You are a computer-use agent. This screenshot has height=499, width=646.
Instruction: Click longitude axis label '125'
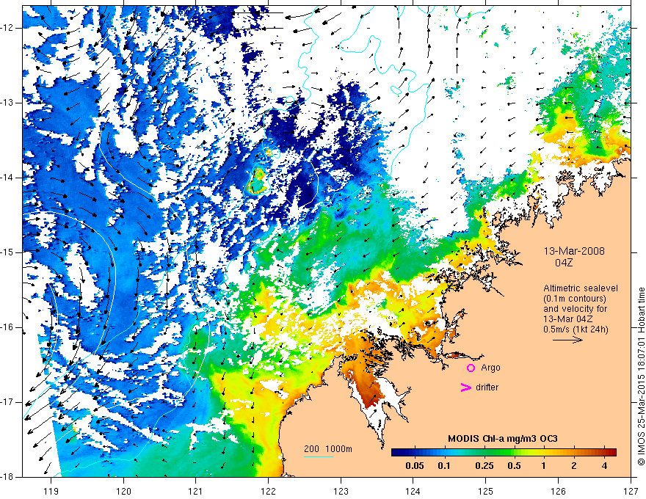[486, 491]
